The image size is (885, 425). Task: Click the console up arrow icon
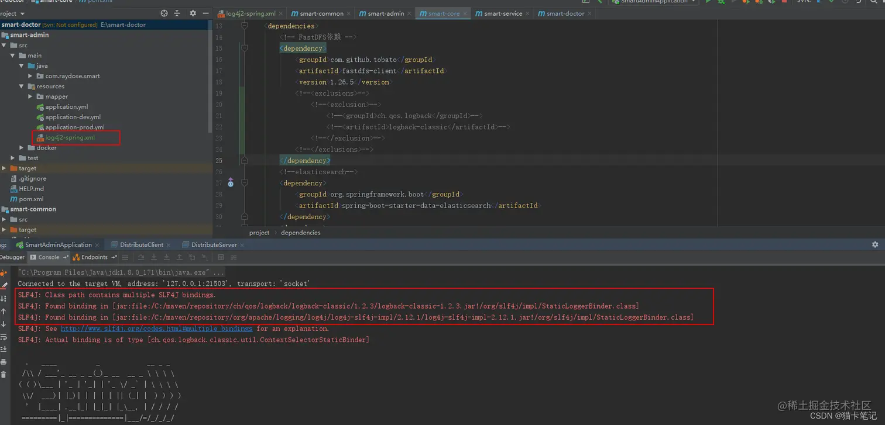tap(4, 312)
